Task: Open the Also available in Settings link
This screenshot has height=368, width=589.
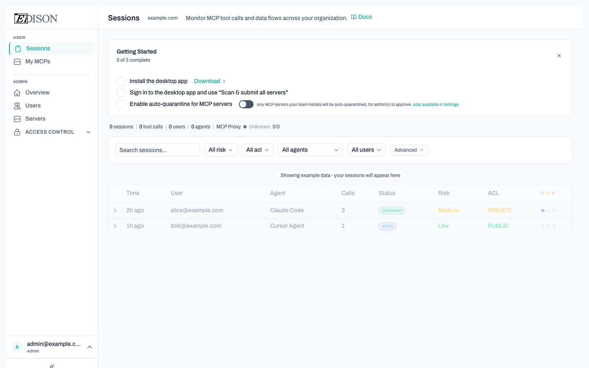Action: point(436,104)
